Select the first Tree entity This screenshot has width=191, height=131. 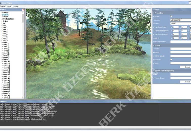[x=4, y=25]
